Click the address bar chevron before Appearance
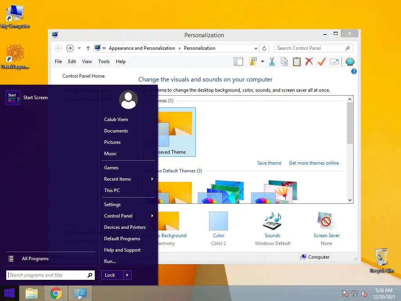The width and height of the screenshot is (401, 301). 104,48
